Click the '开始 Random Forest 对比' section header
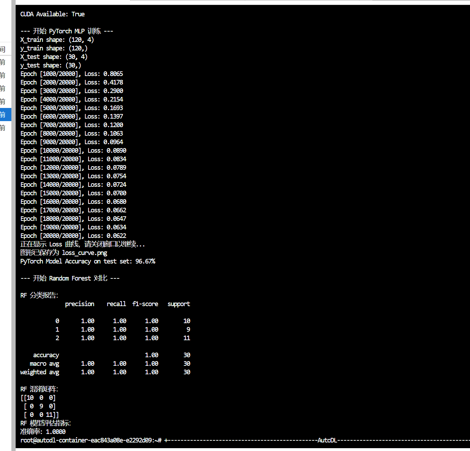Image resolution: width=470 pixels, height=451 pixels. point(70,278)
